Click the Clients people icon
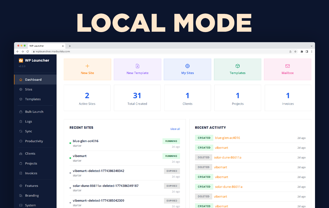Image resolution: width=329 pixels, height=208 pixels. (21, 154)
